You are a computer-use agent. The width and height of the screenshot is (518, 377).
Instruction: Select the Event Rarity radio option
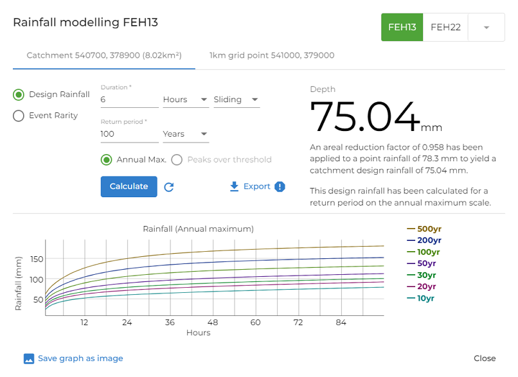19,116
